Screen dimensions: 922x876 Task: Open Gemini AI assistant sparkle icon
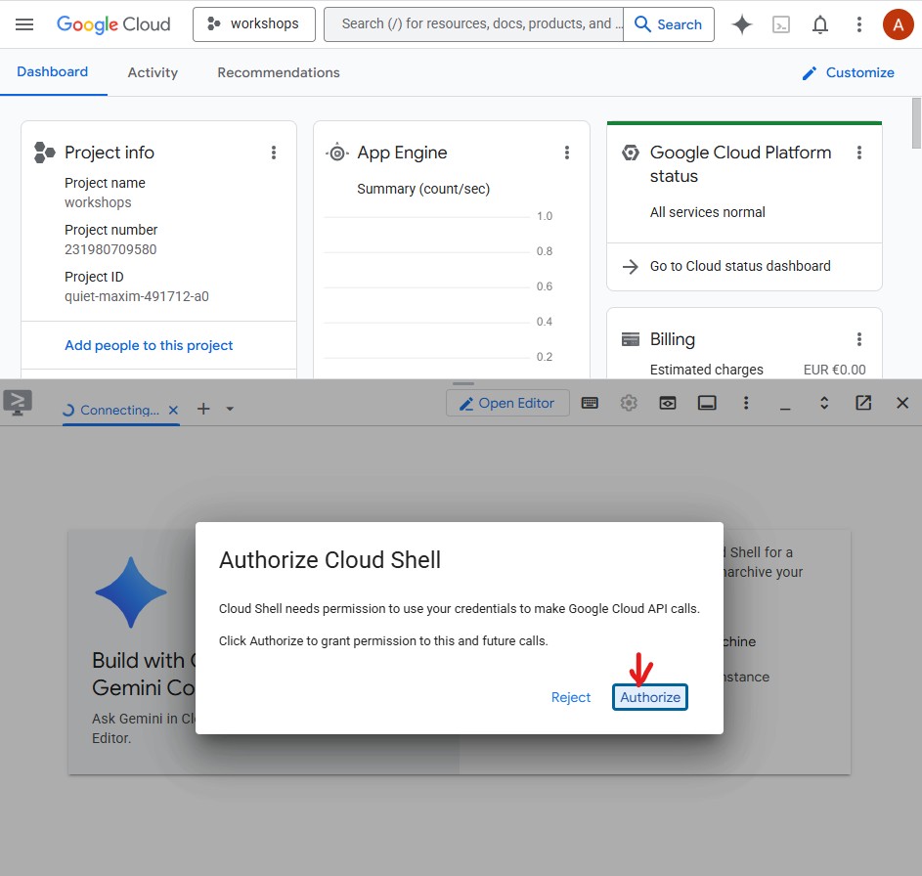coord(742,24)
